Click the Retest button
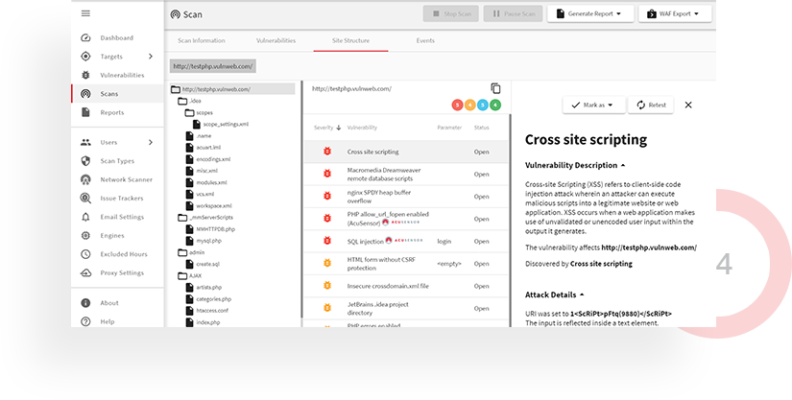 (651, 105)
